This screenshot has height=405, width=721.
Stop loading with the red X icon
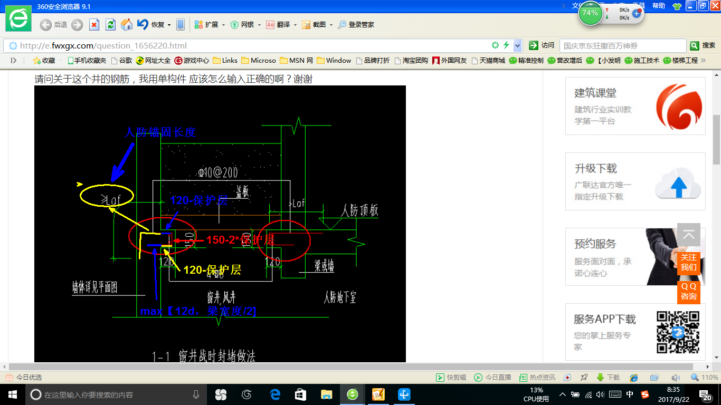click(94, 25)
